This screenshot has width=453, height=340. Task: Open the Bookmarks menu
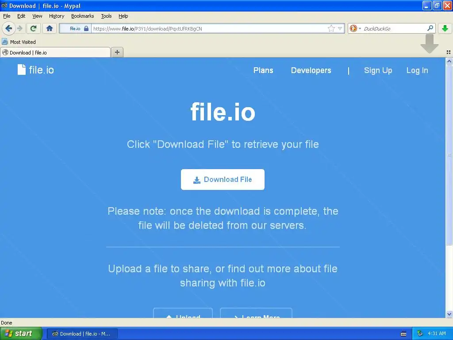(x=82, y=16)
